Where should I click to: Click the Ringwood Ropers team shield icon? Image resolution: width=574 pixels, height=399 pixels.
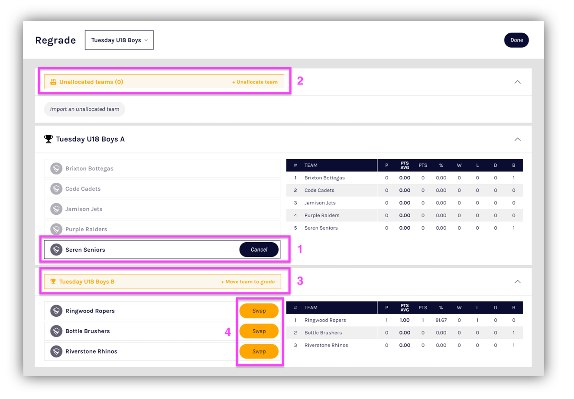[x=56, y=311]
